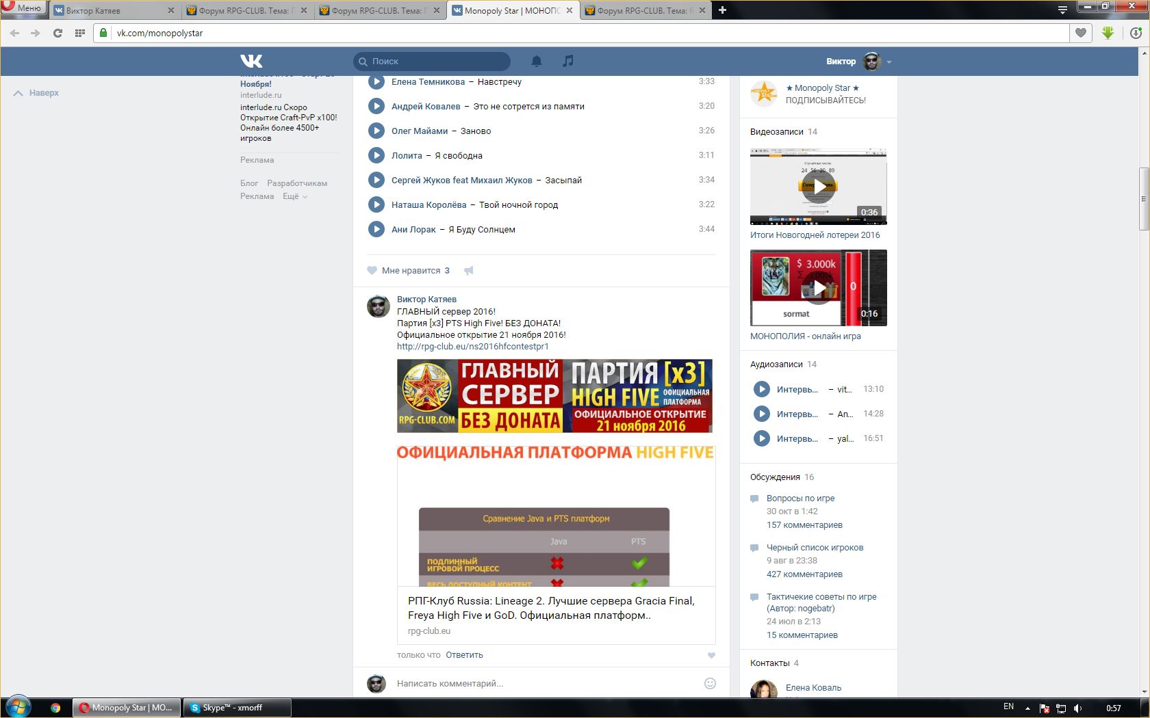Screen dimensions: 1150x718
Task: Play the Андрей Ковалев track
Action: (x=376, y=106)
